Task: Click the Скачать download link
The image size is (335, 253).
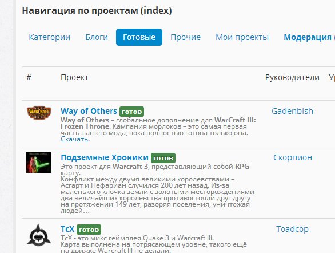Action: (75, 139)
